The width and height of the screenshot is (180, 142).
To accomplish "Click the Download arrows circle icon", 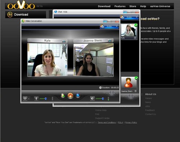I will point(10,14).
